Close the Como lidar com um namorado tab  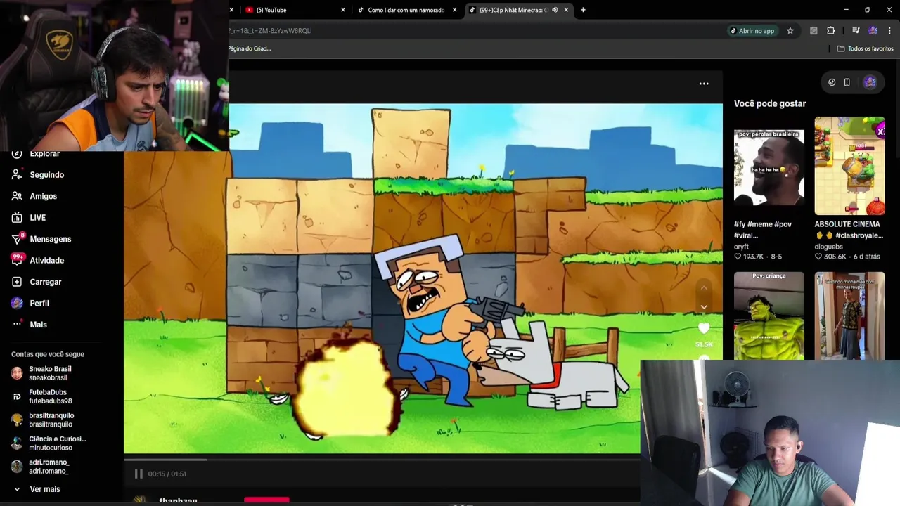click(x=454, y=10)
